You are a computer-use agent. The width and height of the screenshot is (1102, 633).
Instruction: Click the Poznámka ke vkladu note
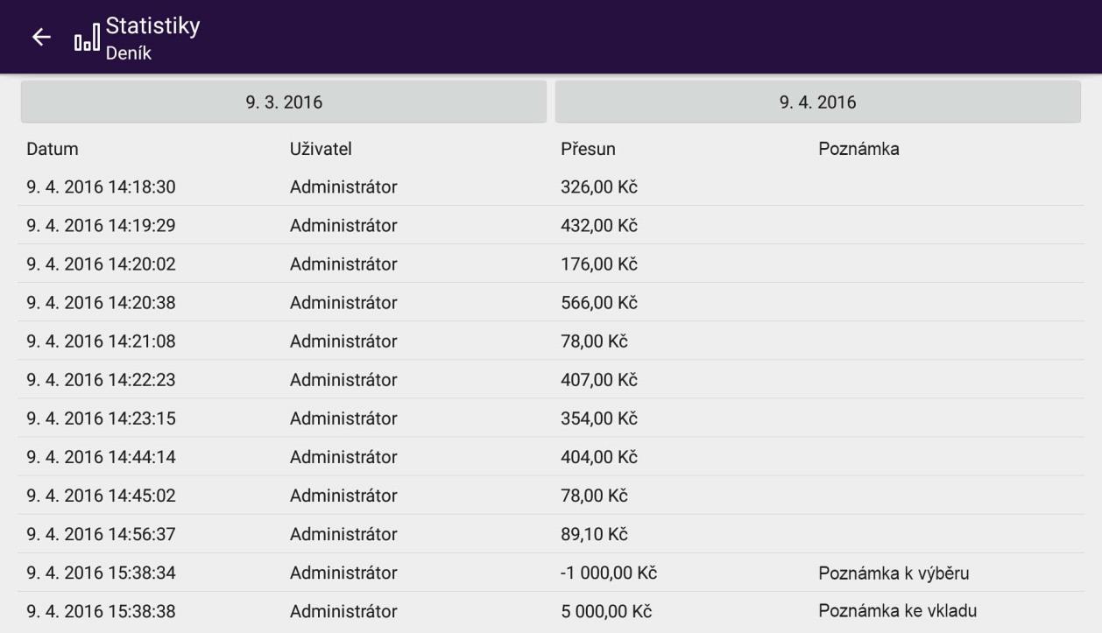pos(897,610)
